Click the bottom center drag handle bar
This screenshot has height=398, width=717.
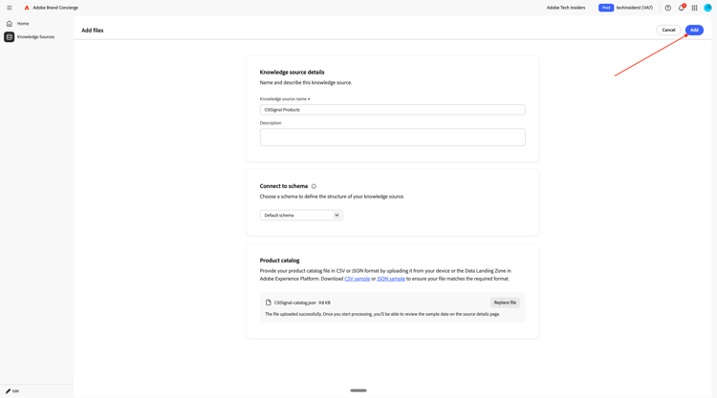[x=358, y=390]
